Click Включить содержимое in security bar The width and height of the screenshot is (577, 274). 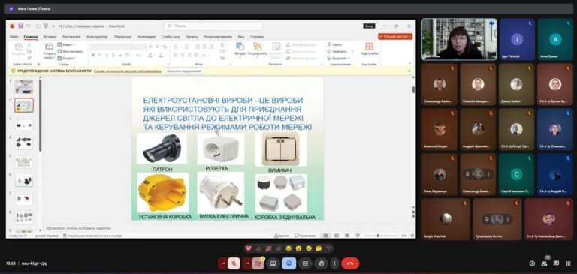(x=184, y=71)
